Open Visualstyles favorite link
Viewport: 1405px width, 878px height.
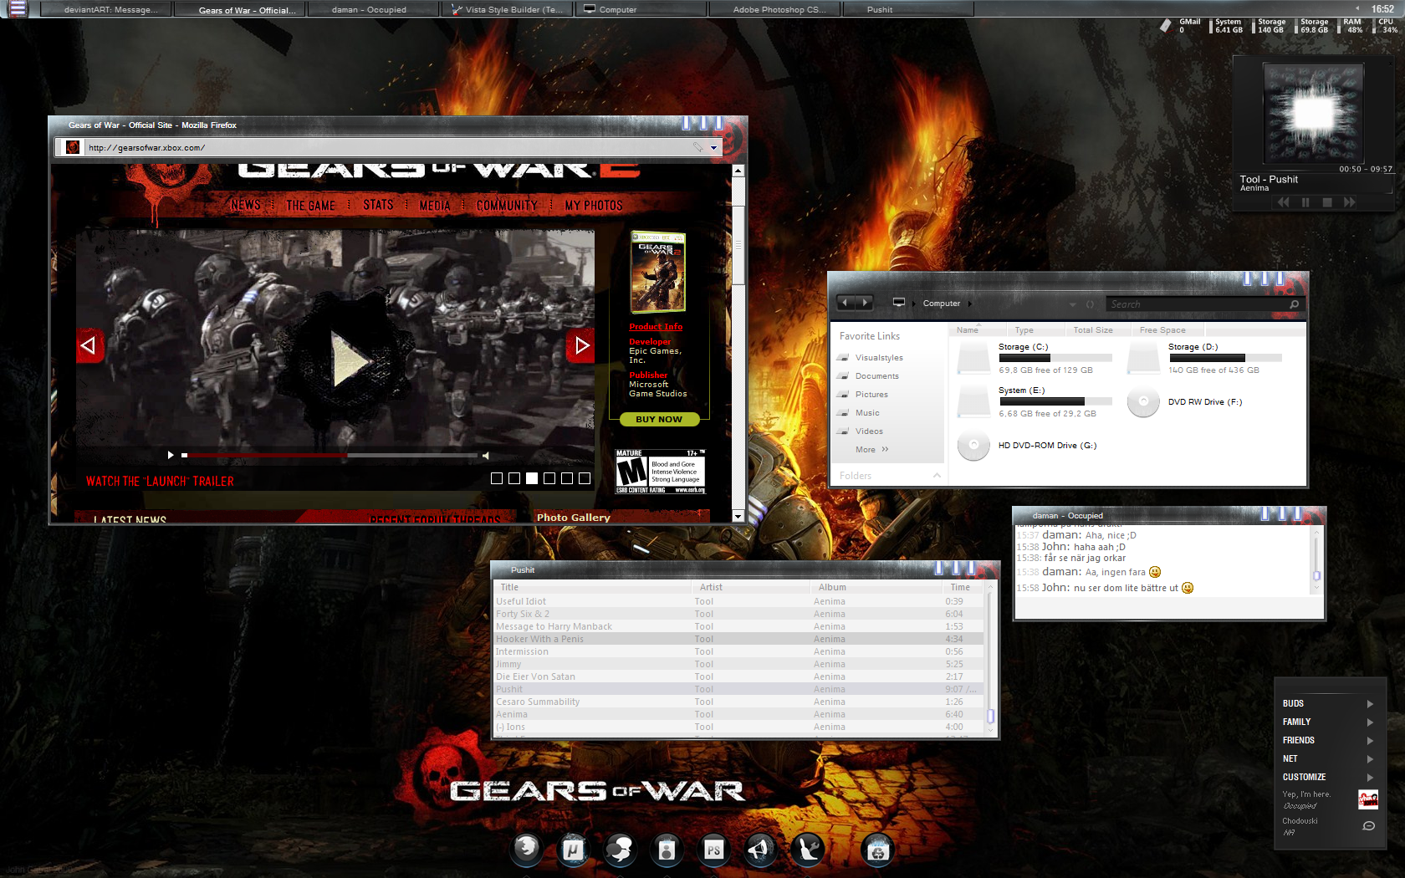coord(879,358)
